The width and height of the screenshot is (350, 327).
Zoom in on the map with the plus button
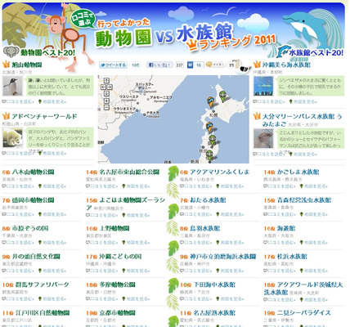pos(106,101)
